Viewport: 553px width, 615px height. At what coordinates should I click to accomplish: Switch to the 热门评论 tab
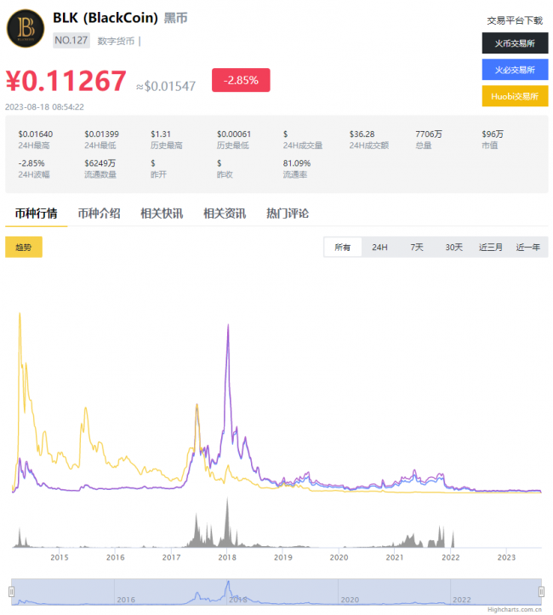tap(287, 214)
